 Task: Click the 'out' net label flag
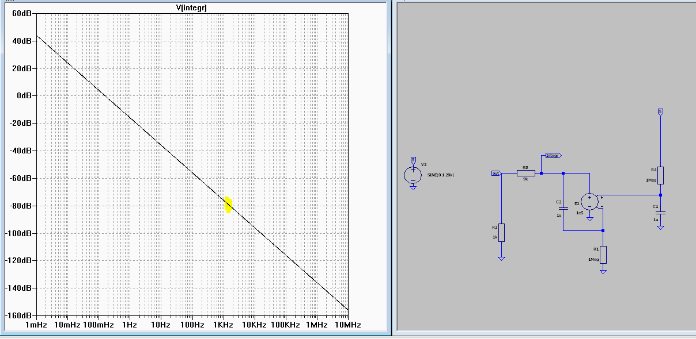pyautogui.click(x=496, y=173)
